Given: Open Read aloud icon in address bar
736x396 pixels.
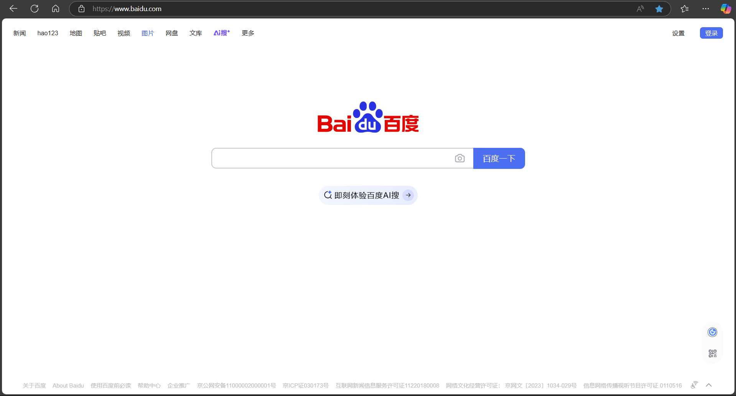Looking at the screenshot, I should [640, 9].
